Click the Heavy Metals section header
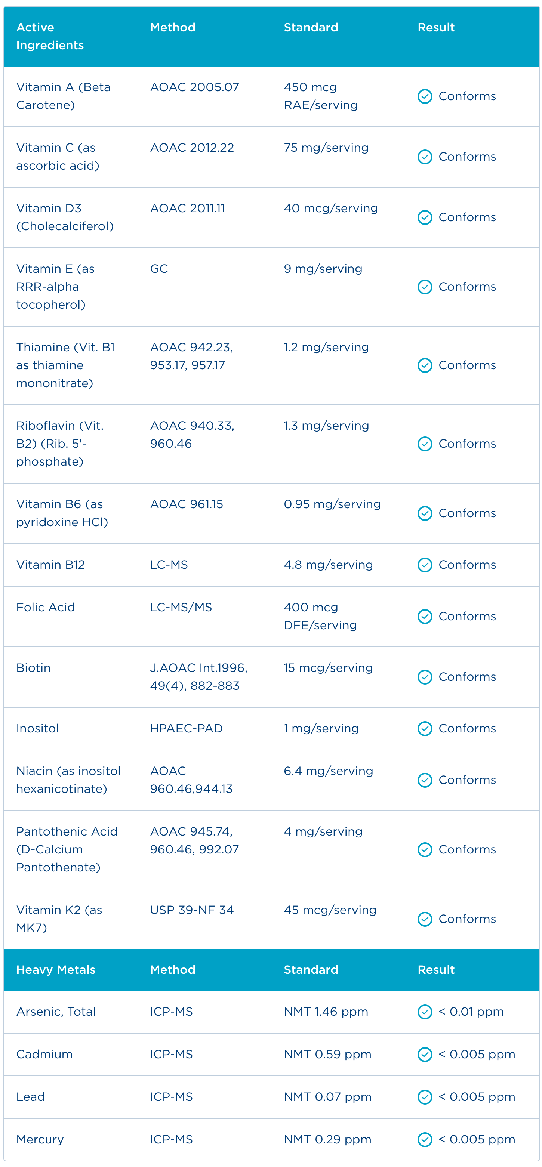 [x=56, y=969]
